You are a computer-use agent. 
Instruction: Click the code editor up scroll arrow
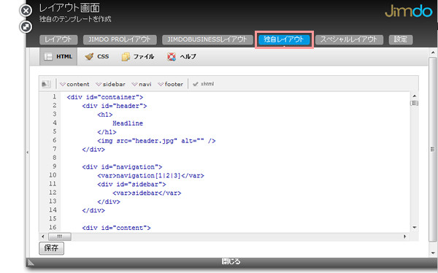point(415,96)
